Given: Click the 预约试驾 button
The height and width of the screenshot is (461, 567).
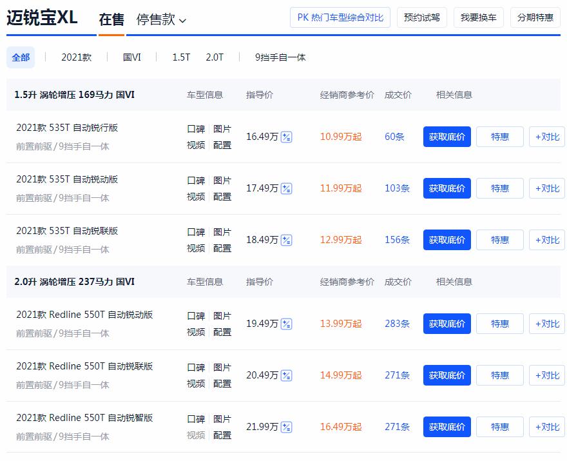Looking at the screenshot, I should click(x=421, y=17).
